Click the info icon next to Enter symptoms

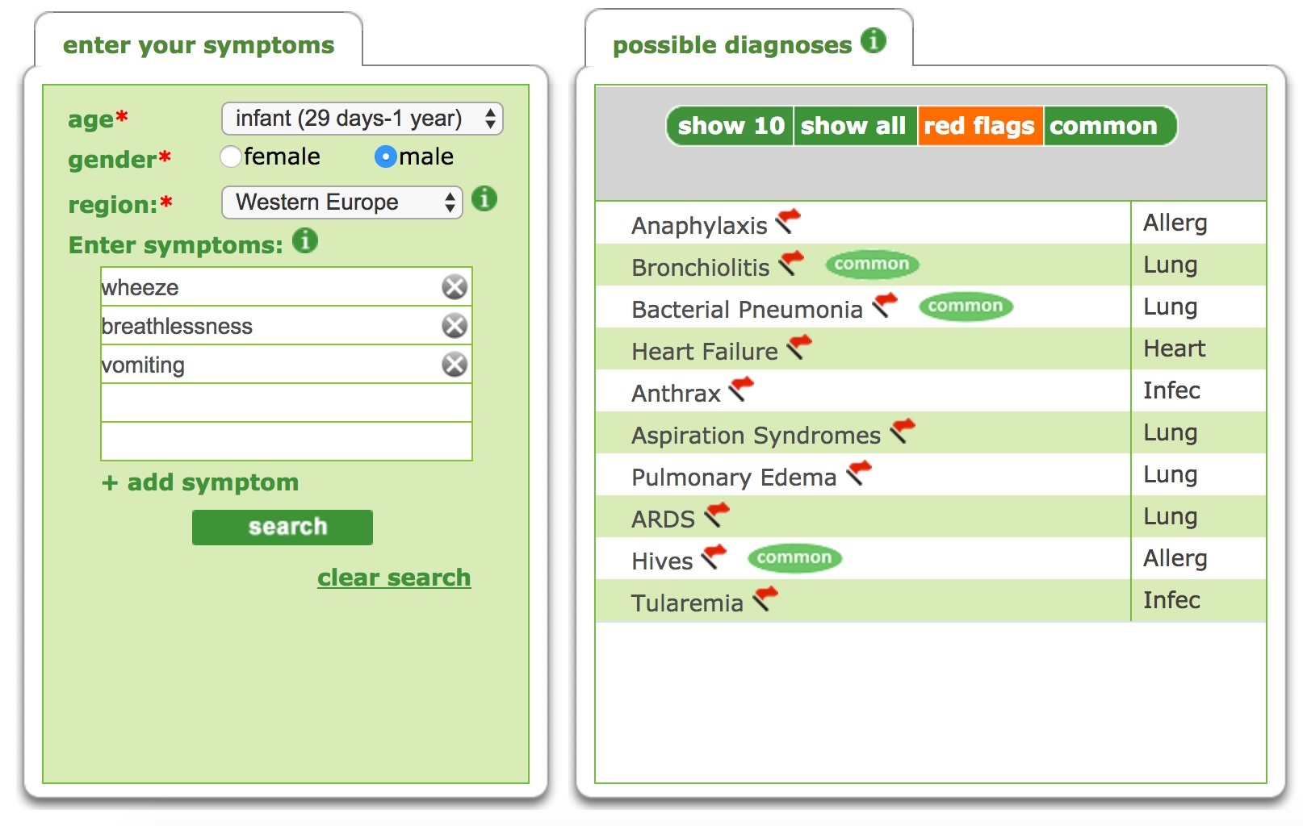[x=304, y=240]
